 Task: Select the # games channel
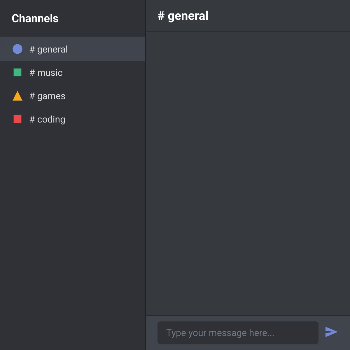click(x=48, y=96)
